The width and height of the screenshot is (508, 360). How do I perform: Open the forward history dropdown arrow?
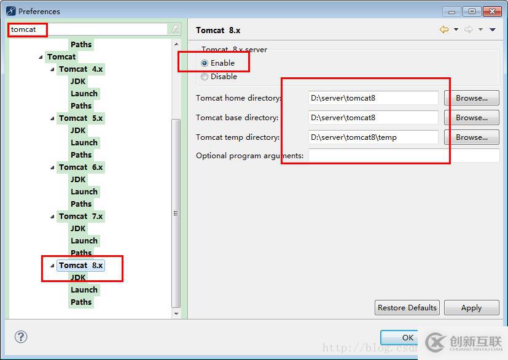click(x=480, y=30)
